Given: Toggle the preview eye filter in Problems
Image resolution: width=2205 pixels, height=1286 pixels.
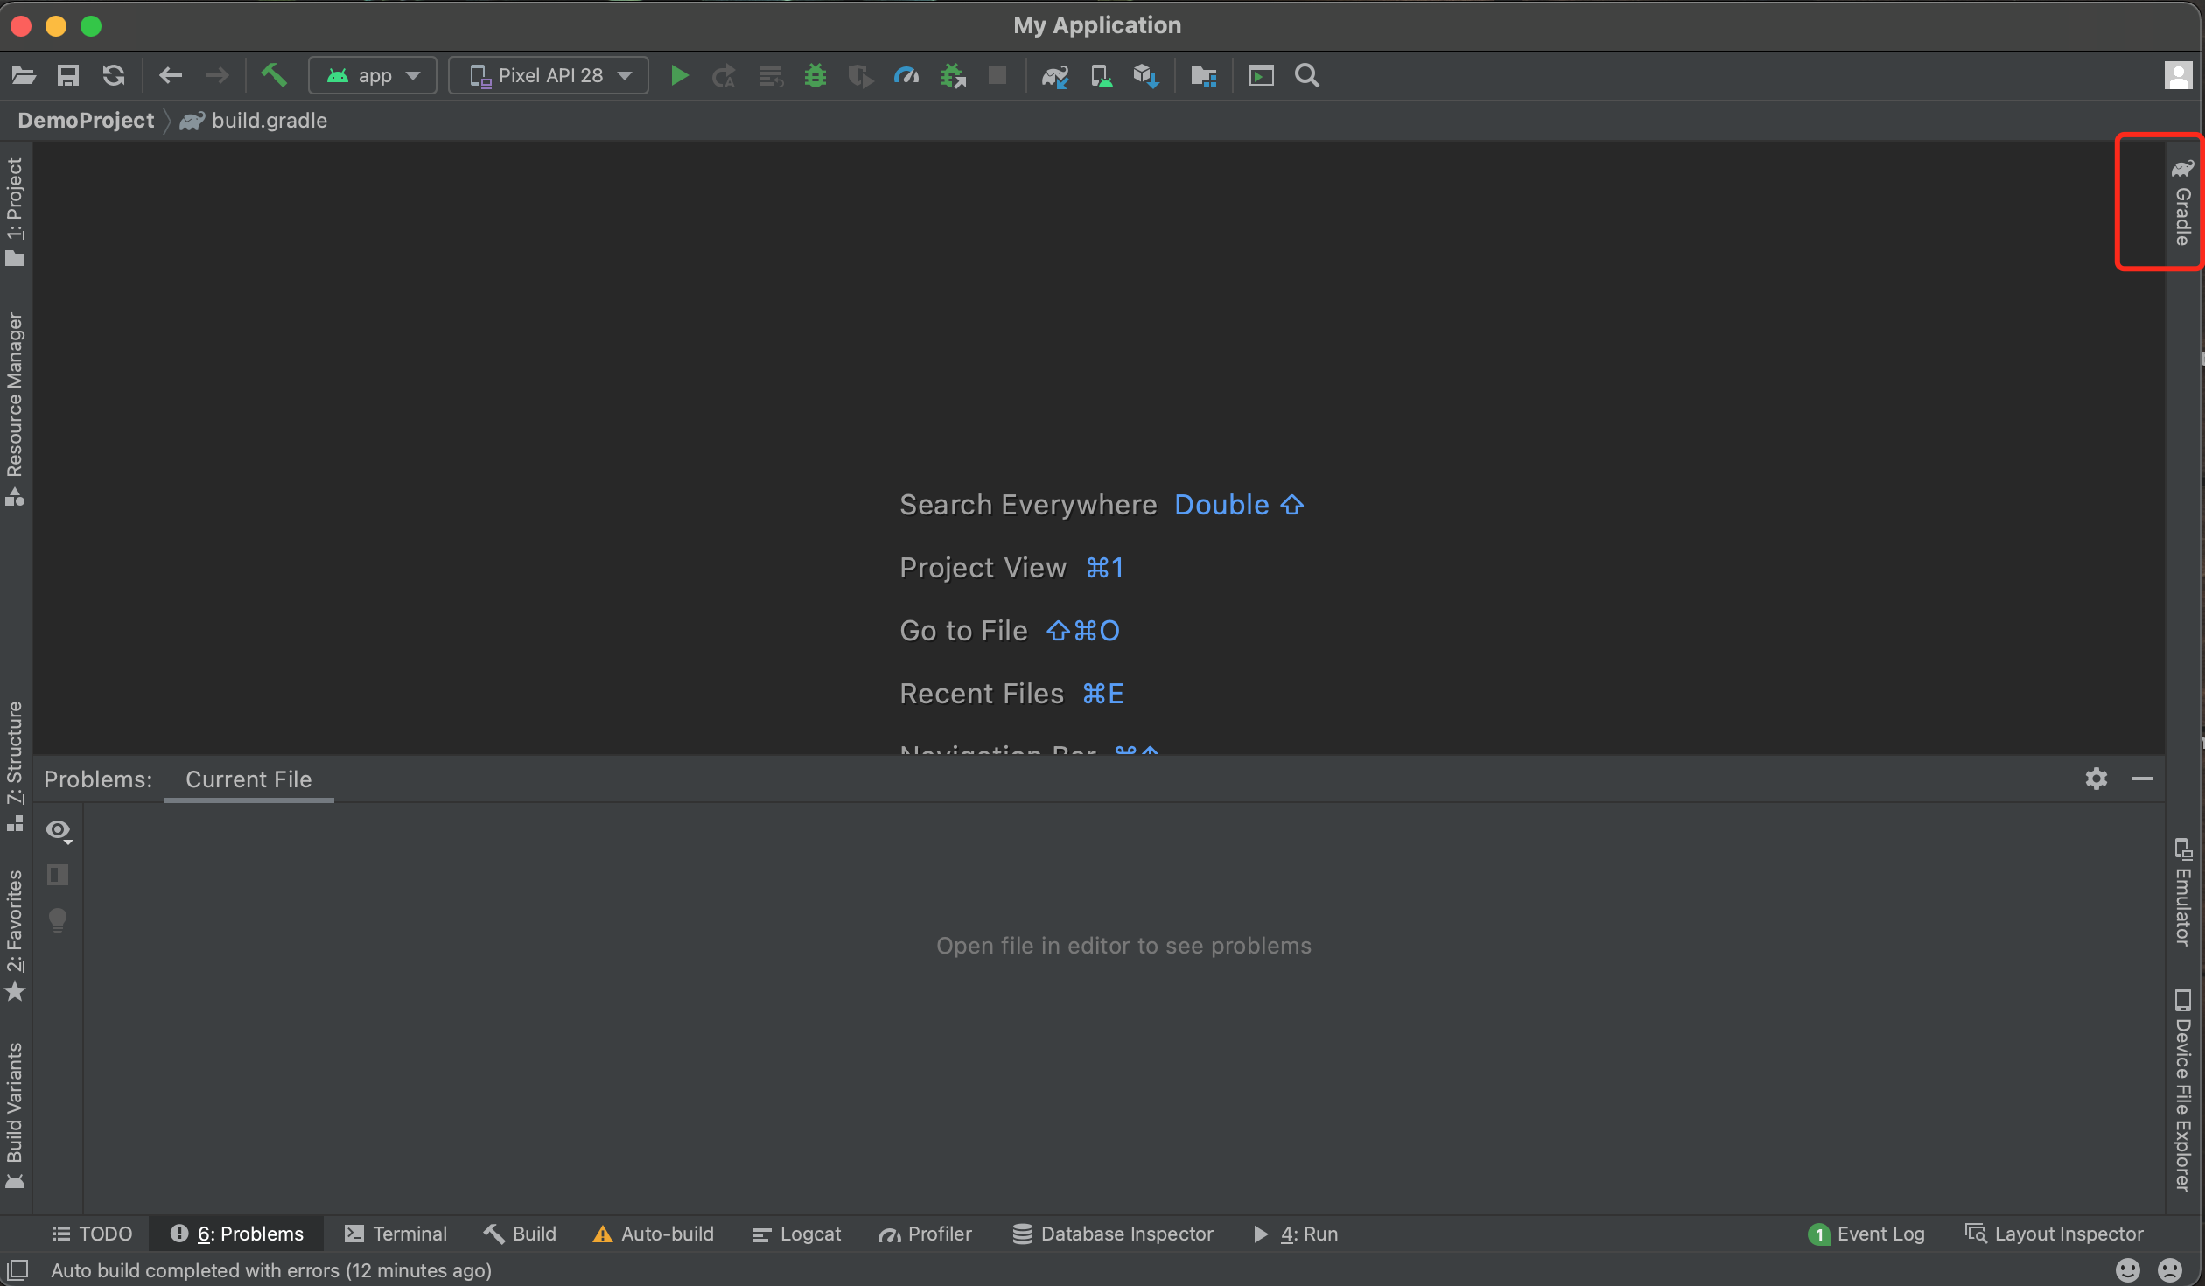Looking at the screenshot, I should point(58,830).
